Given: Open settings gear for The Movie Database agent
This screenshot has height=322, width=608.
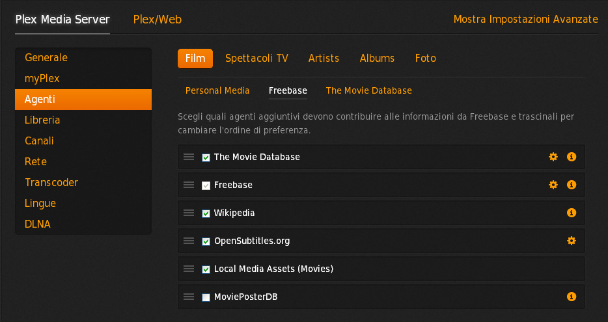Looking at the screenshot, I should (x=553, y=157).
